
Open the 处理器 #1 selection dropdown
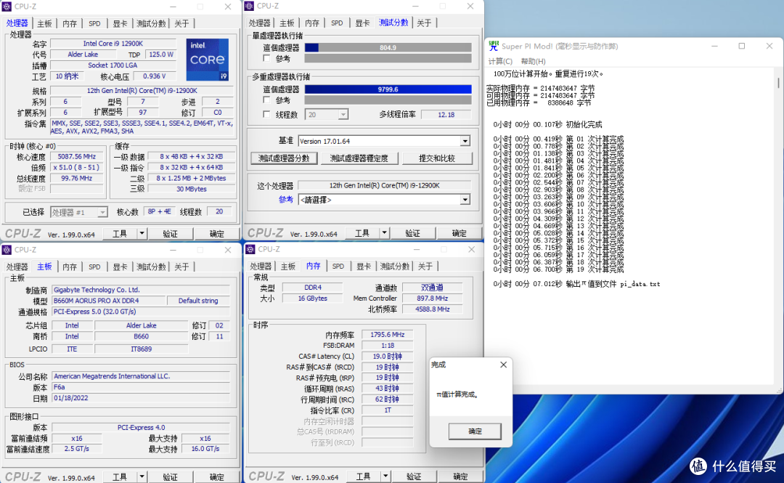click(102, 212)
